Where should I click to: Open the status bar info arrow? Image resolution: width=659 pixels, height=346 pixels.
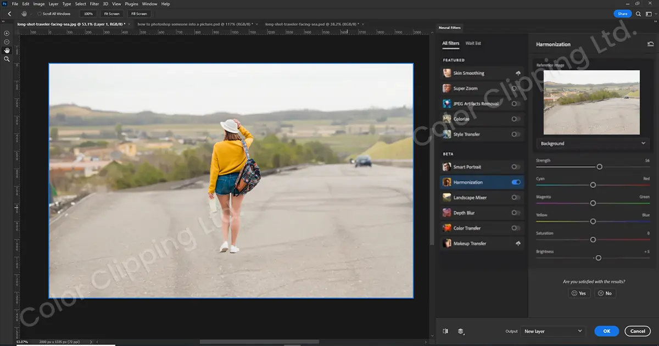tap(91, 342)
